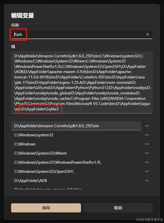
Task: Open more options for System32\Wbem entry
Action: point(147,153)
